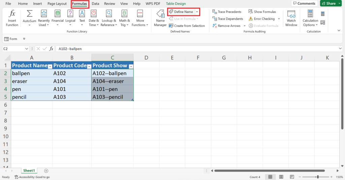
Task: Click the Form quick access button
Action: (11, 39)
